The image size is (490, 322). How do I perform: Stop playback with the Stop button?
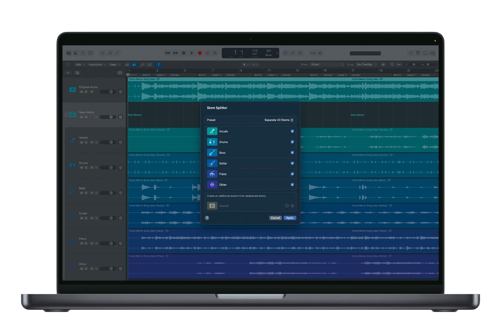184,53
